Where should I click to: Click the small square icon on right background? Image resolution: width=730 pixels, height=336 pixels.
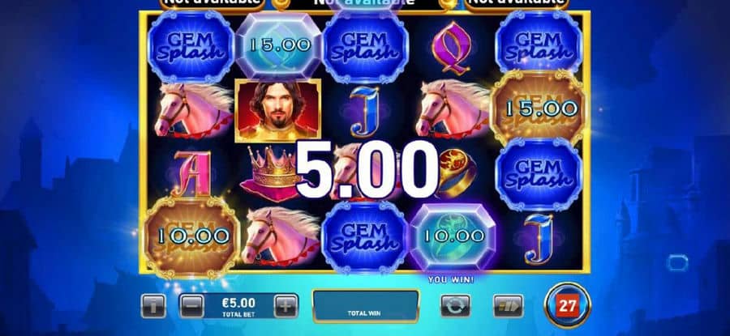[x=677, y=262]
